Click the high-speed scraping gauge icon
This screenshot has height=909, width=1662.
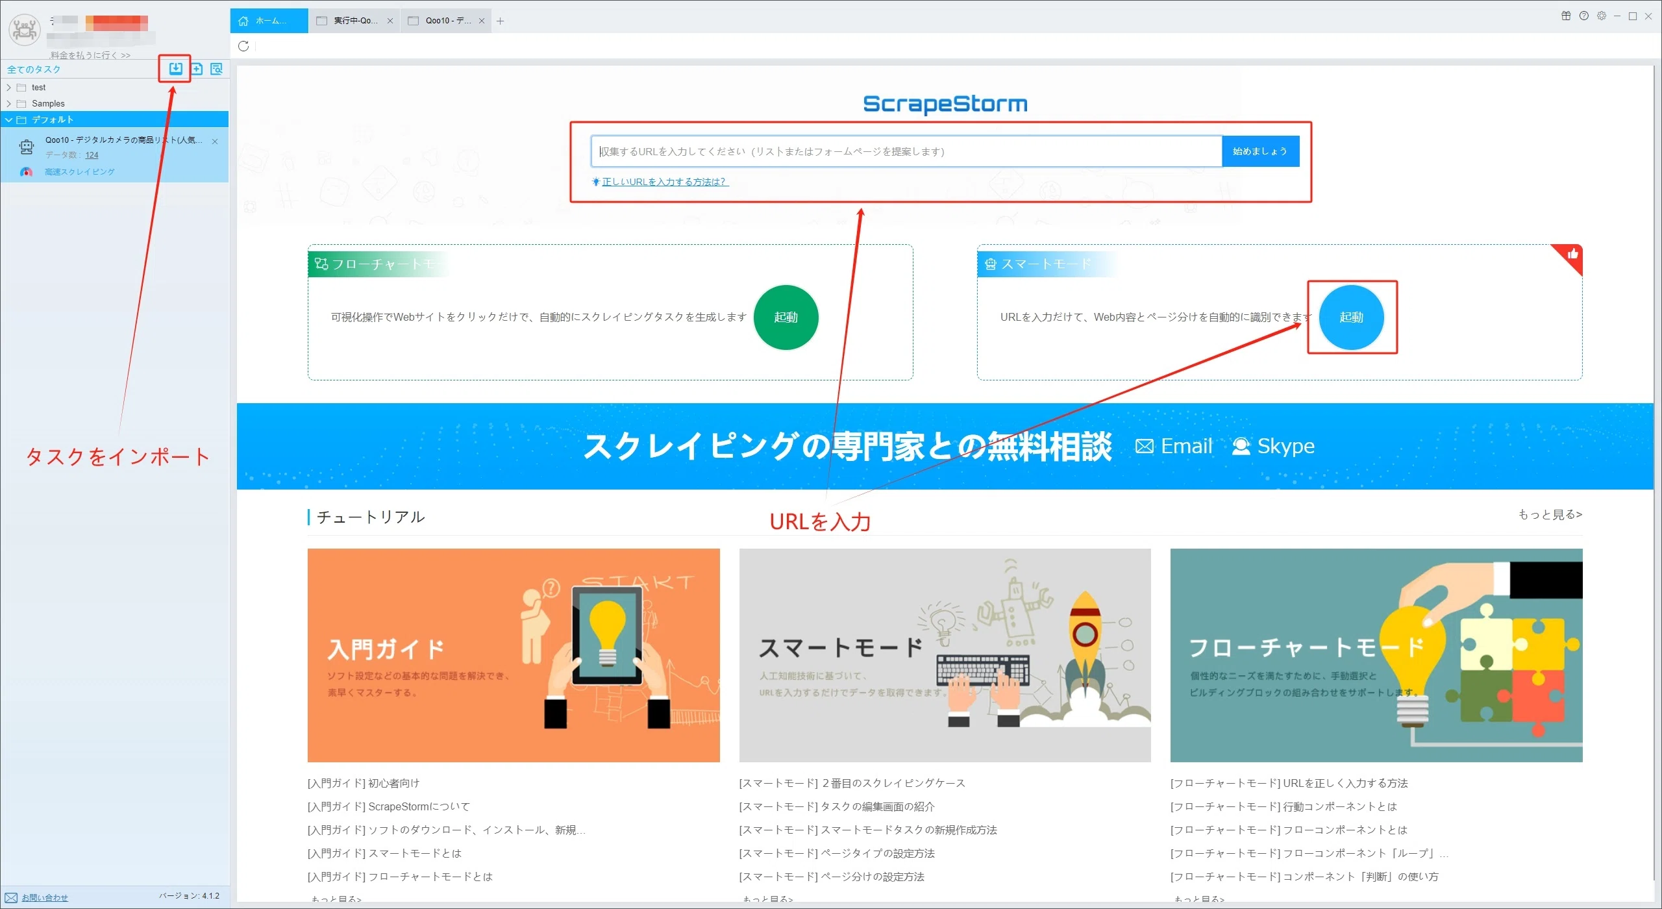(26, 172)
